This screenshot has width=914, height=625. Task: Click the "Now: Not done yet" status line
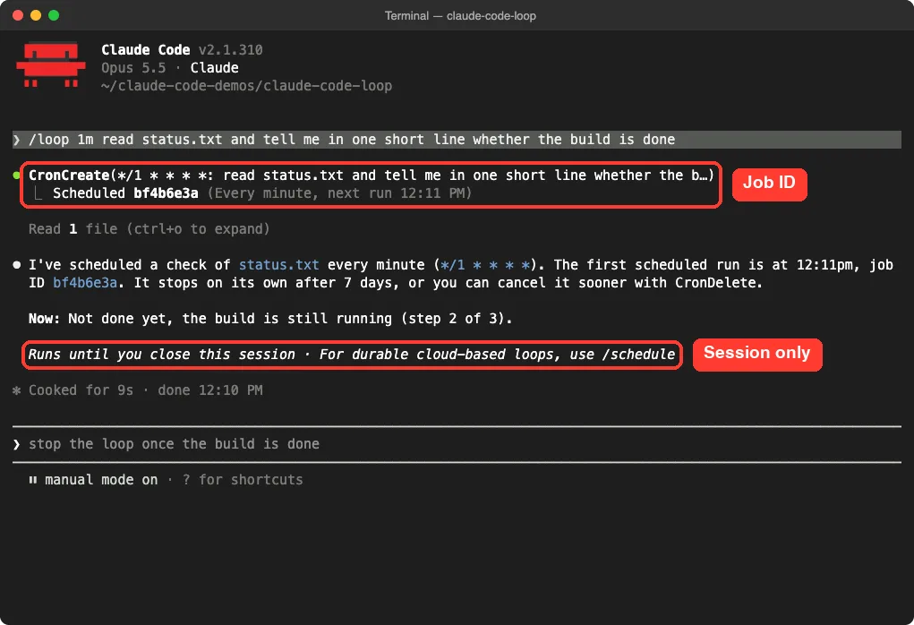click(x=270, y=319)
